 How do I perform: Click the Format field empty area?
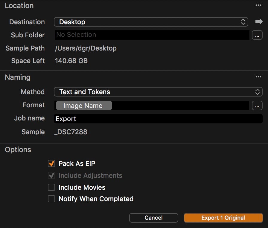[180, 105]
